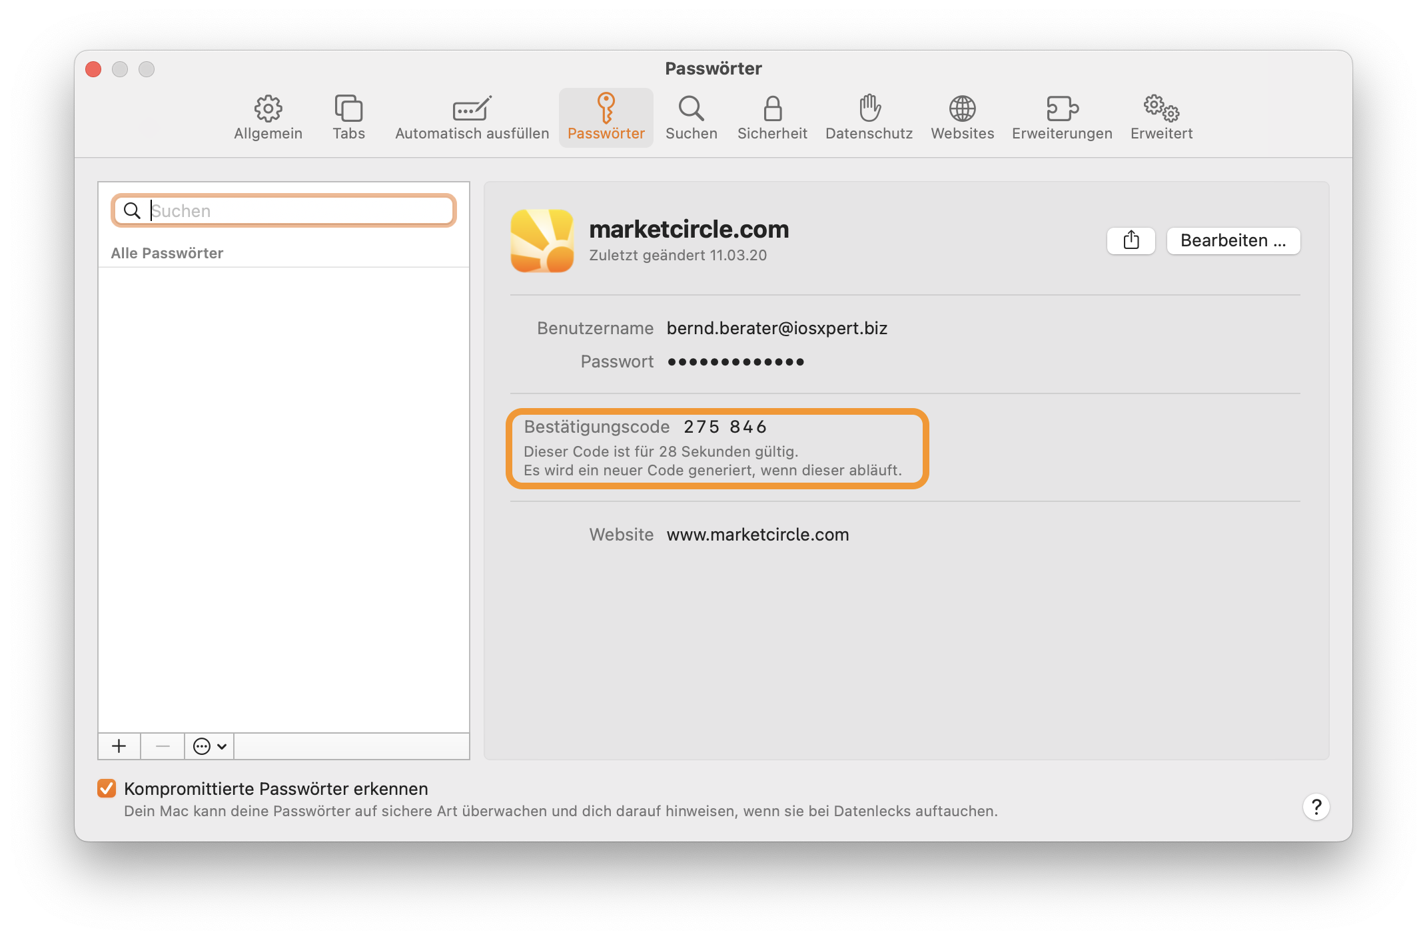Select the Passwörter key tab
1427x940 pixels.
(x=606, y=117)
